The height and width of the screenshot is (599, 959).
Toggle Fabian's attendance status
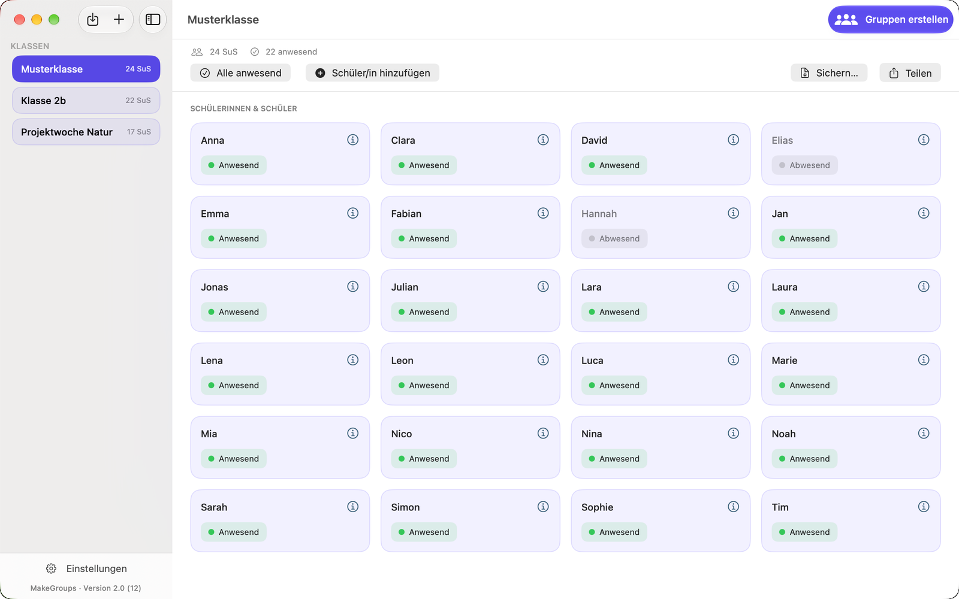(424, 238)
